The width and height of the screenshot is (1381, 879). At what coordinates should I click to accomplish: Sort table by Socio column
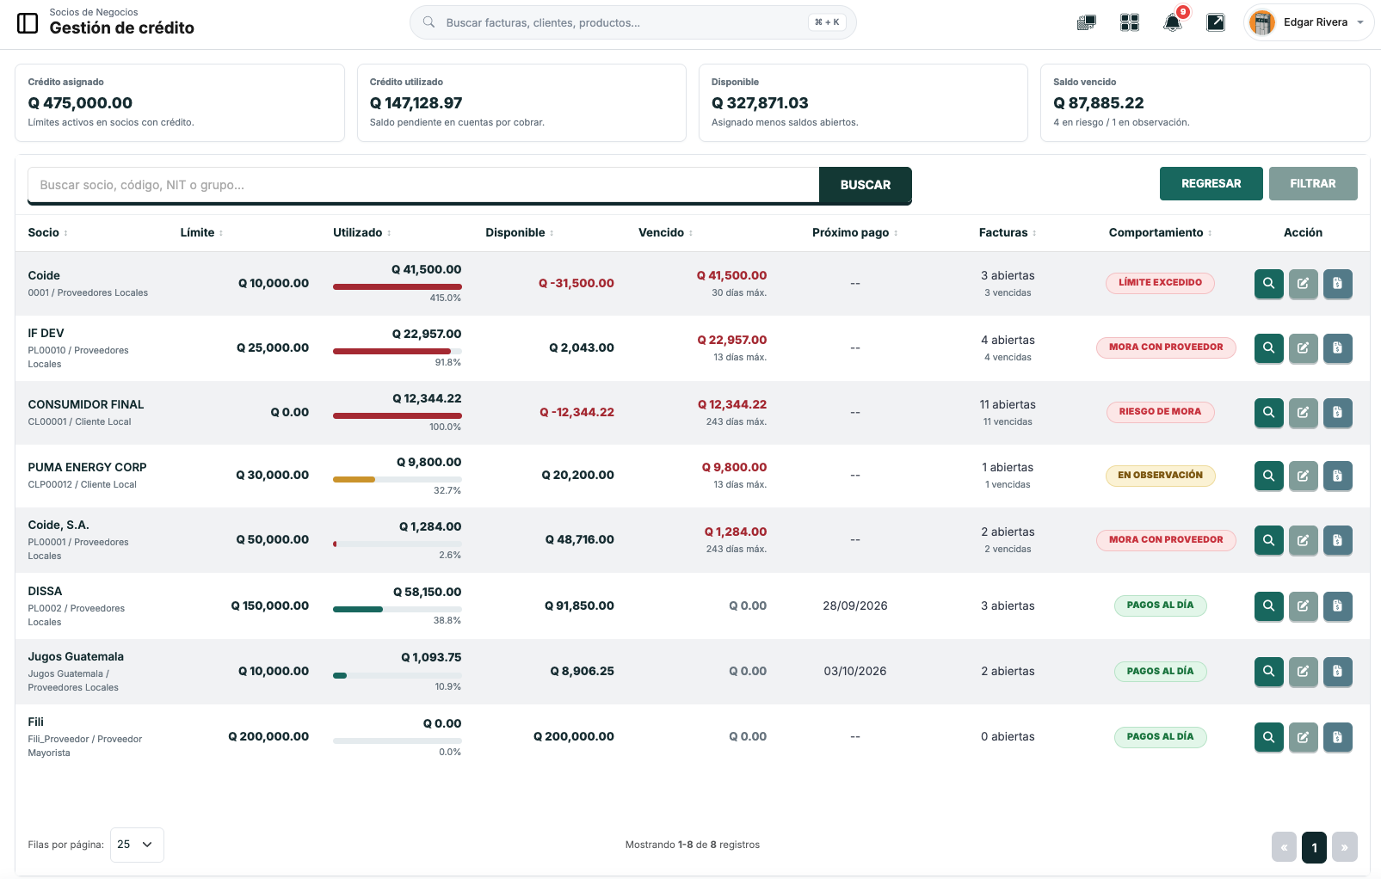pyautogui.click(x=48, y=233)
